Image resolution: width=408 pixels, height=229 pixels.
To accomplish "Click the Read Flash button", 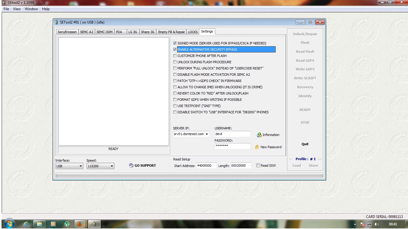I will tap(305, 52).
